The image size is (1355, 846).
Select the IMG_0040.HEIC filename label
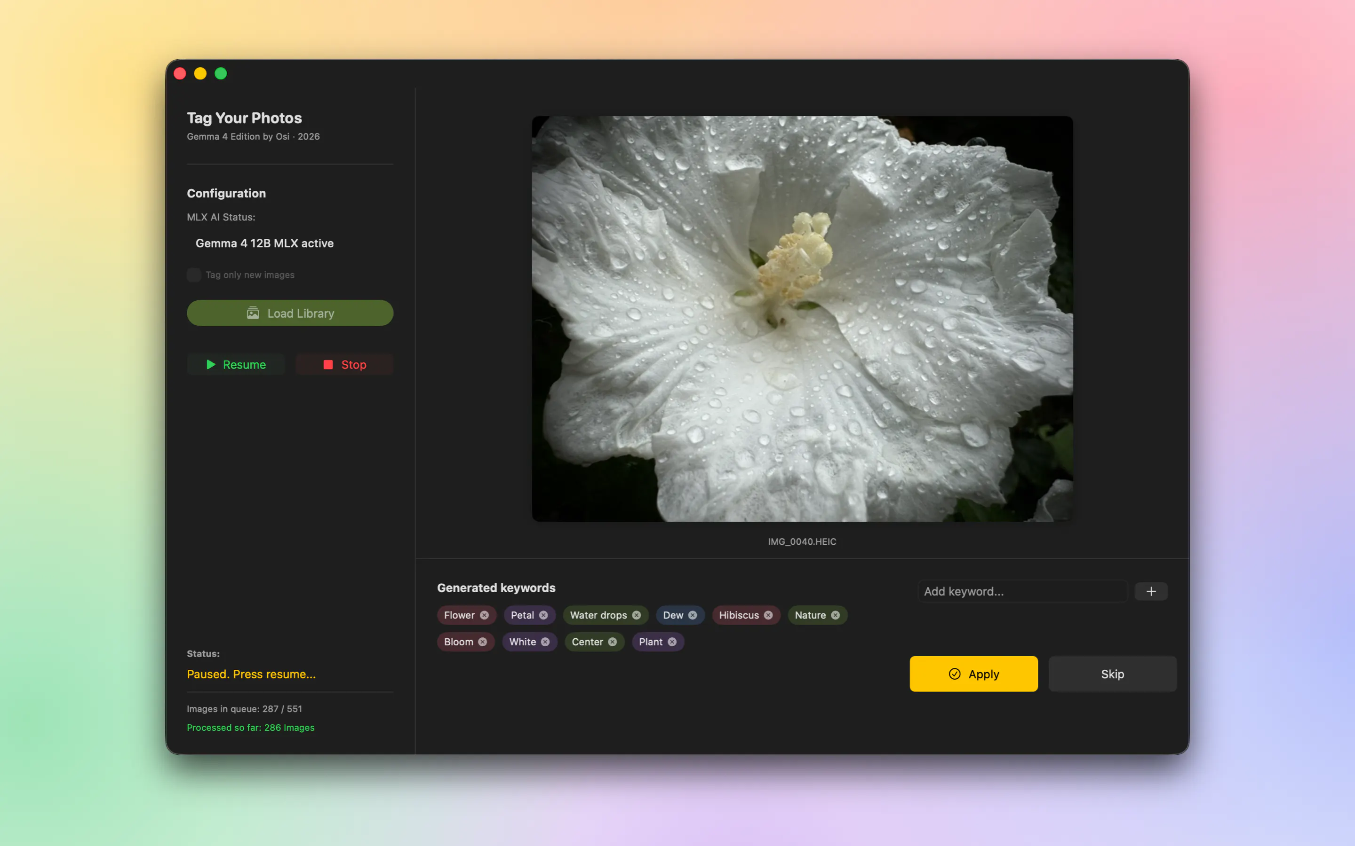pos(802,541)
